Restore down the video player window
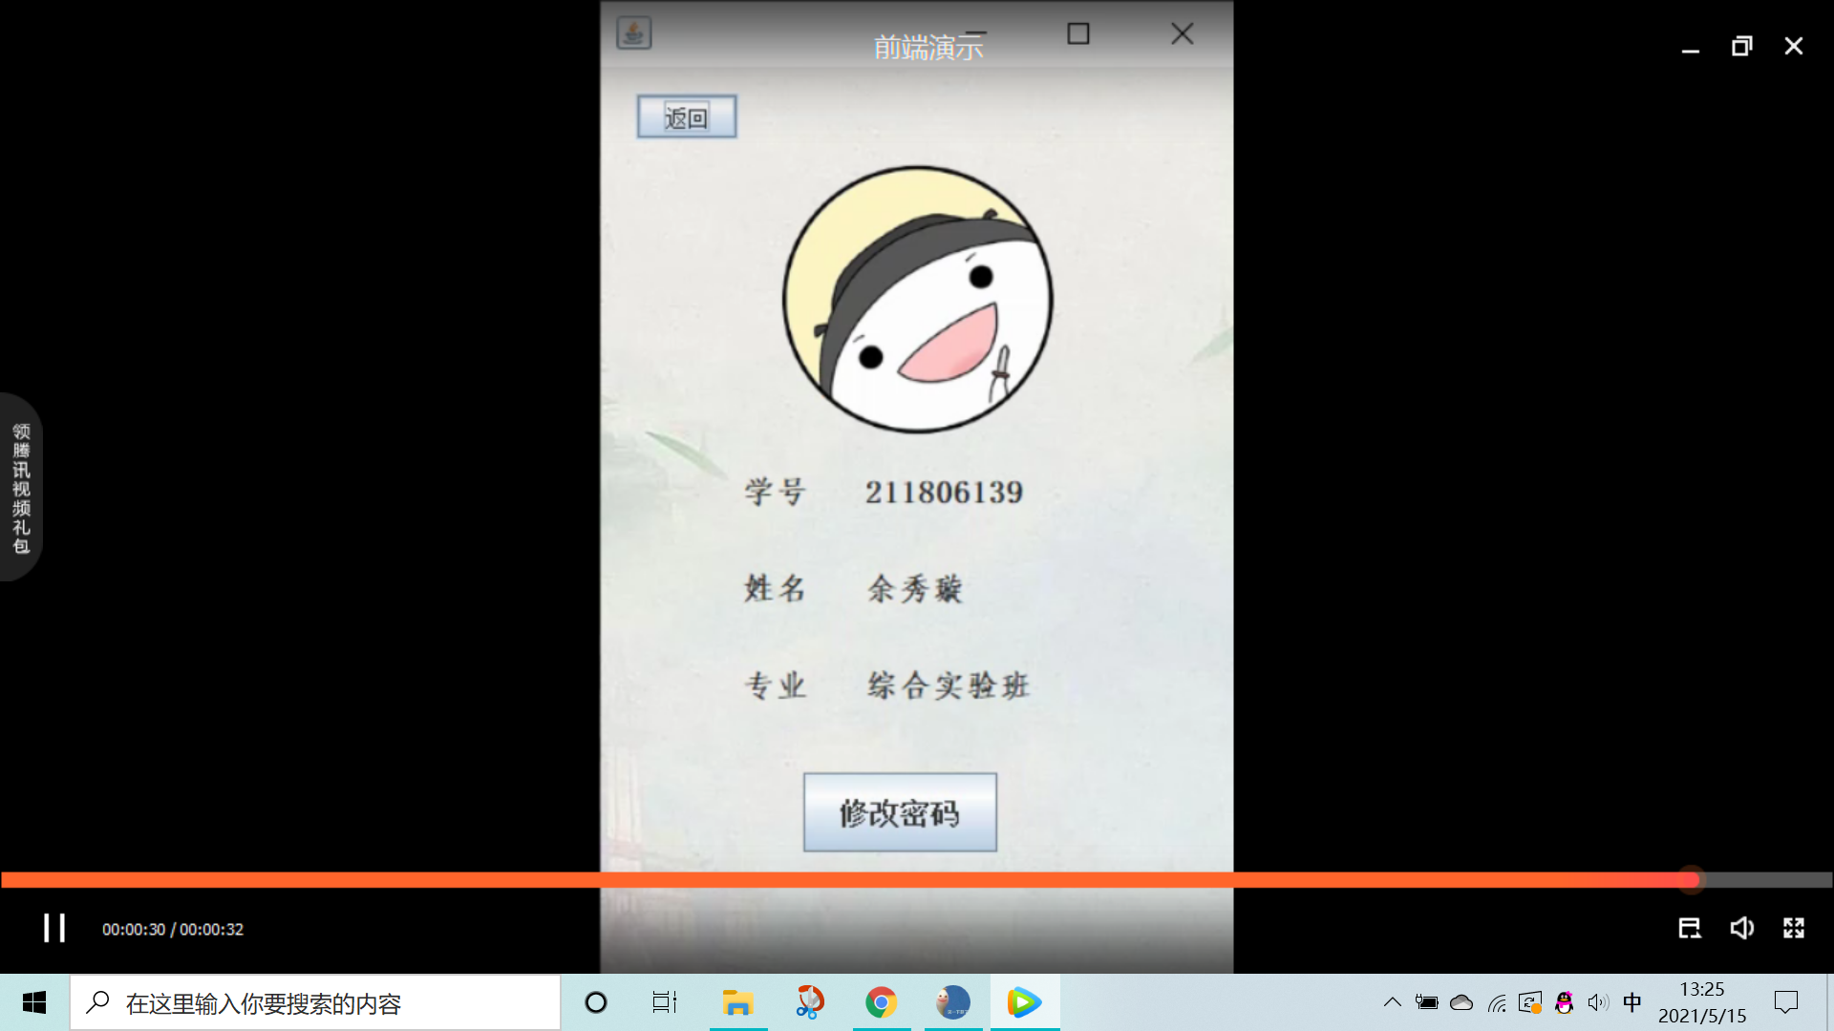Screen dimensions: 1834x1031 click(1741, 46)
